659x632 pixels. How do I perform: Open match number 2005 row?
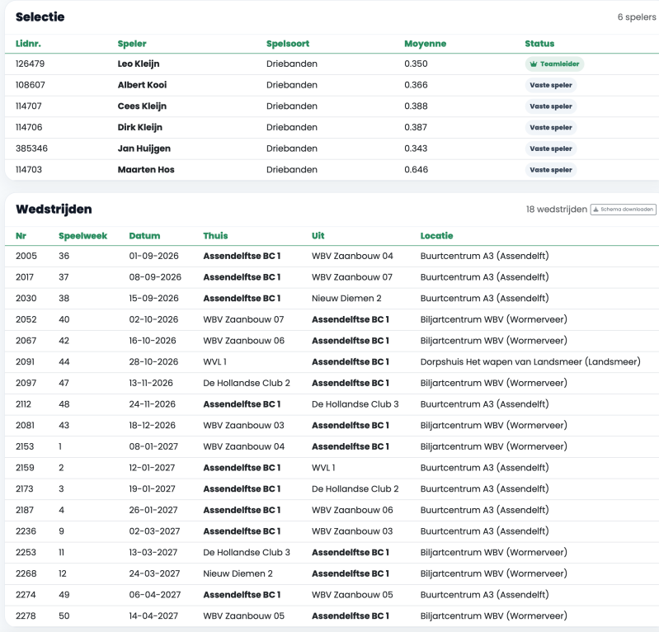pyautogui.click(x=332, y=256)
